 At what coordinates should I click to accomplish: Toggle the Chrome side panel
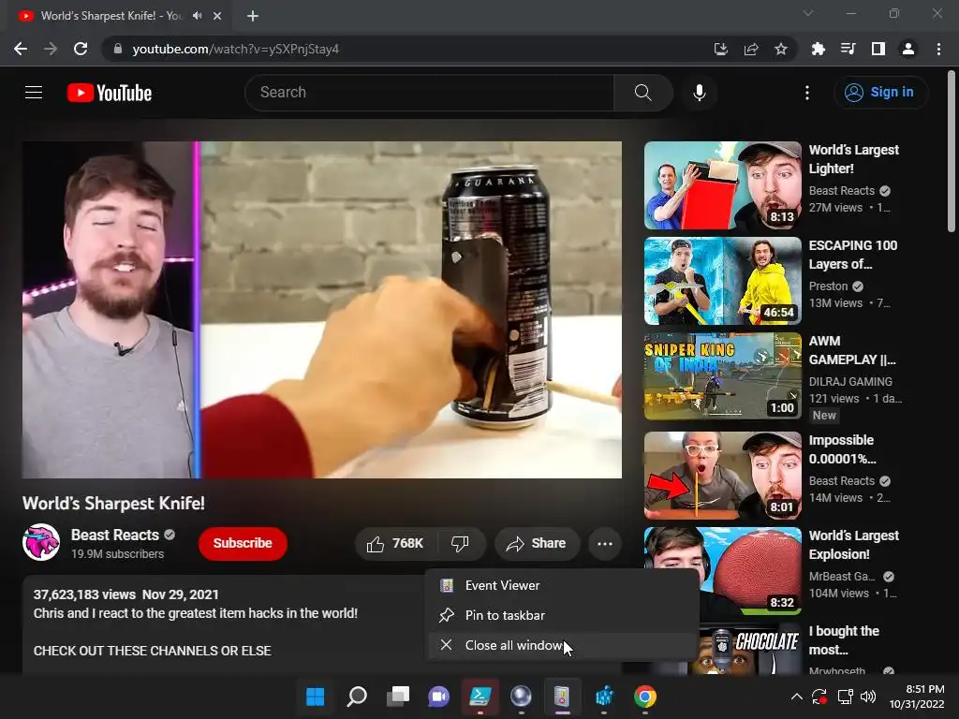878,49
